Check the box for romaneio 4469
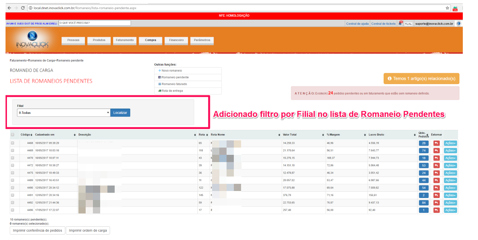478x240 pixels. coord(13,150)
